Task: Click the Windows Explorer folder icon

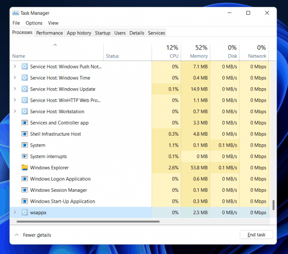Action: (25, 168)
